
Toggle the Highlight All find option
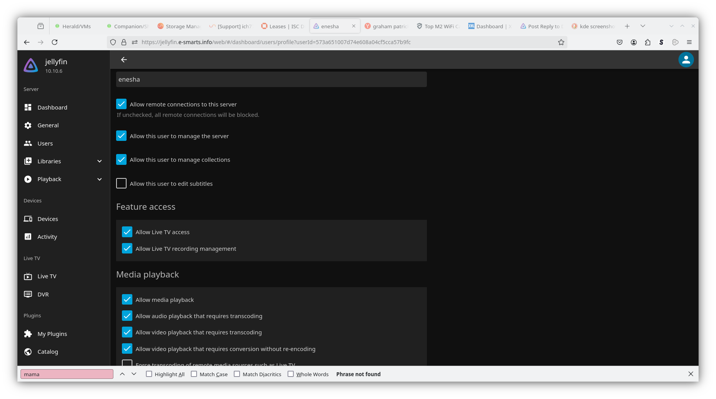tap(149, 374)
